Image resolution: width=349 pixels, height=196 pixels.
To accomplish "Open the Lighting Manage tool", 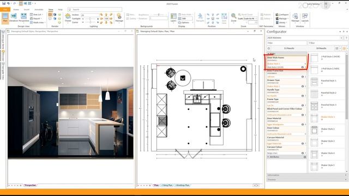I will 119,18.
